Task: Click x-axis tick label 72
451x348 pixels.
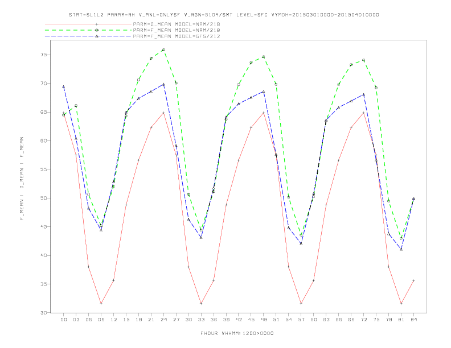Action: (364, 320)
